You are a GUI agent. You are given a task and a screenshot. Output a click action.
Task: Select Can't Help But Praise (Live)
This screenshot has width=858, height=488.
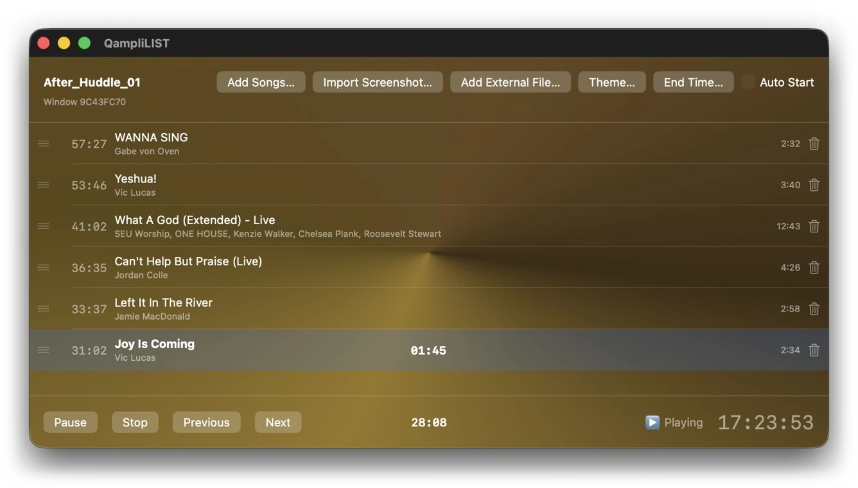click(x=188, y=261)
